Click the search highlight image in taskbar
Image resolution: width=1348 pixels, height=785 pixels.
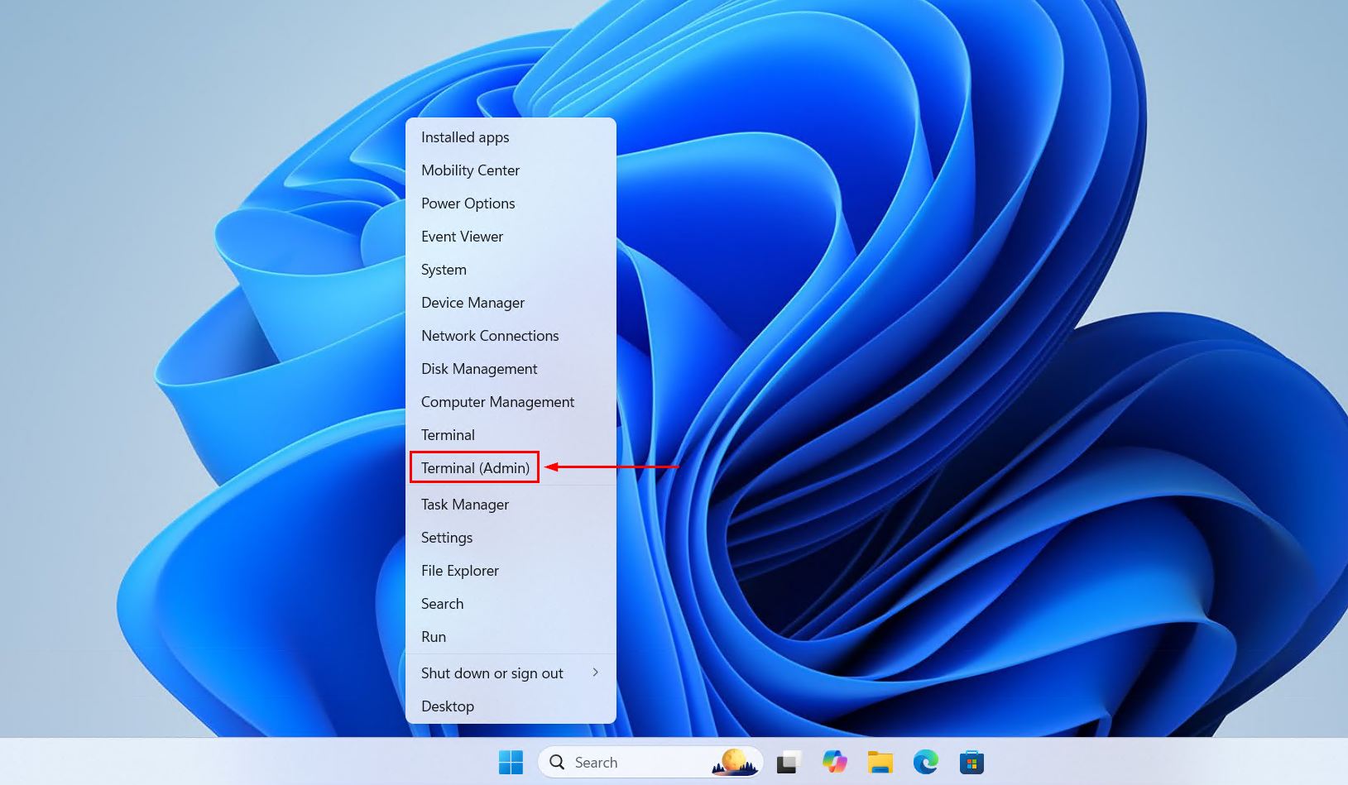pos(735,762)
